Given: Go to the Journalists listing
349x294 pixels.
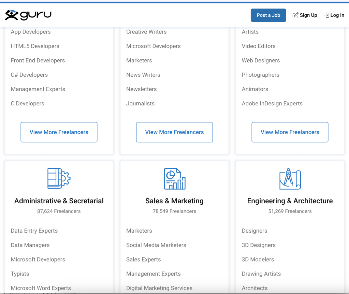Looking at the screenshot, I should click(140, 103).
